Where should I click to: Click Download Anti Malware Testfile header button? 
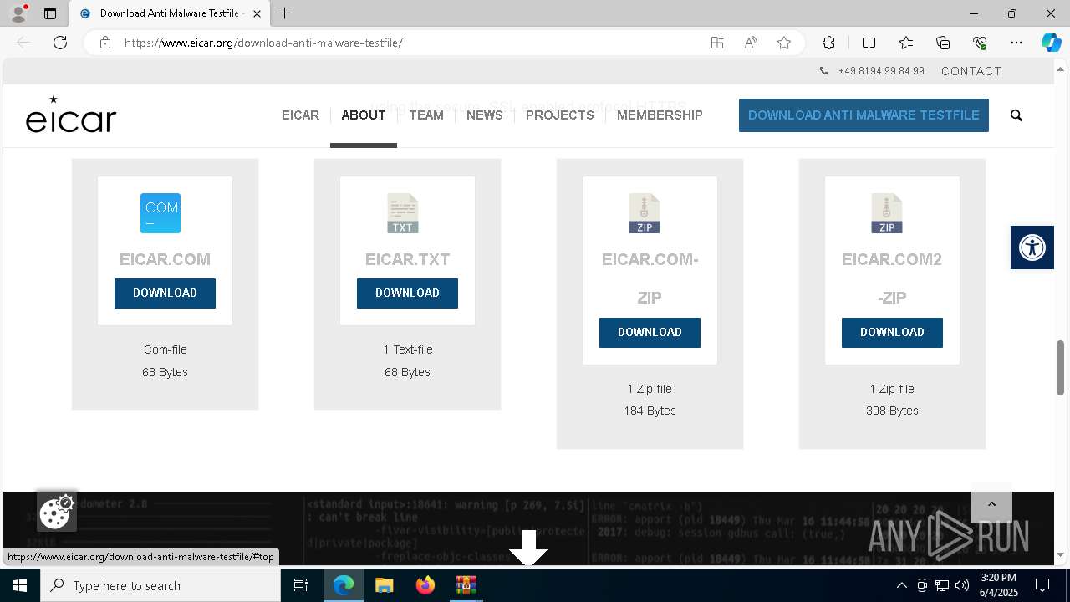click(864, 115)
